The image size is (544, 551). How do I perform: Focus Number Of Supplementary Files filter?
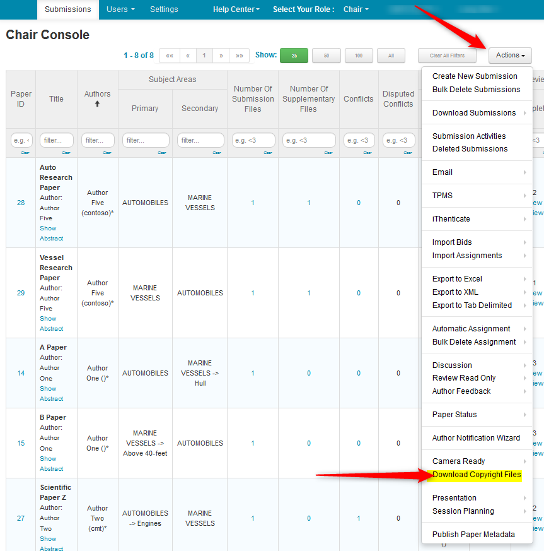tap(309, 140)
